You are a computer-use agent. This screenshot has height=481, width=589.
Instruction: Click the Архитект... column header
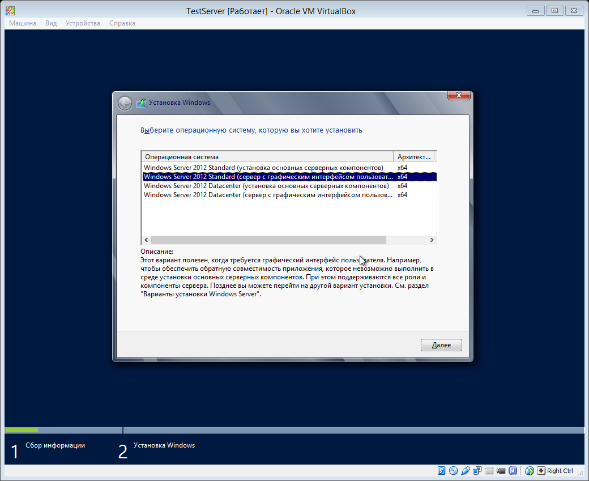pos(414,157)
